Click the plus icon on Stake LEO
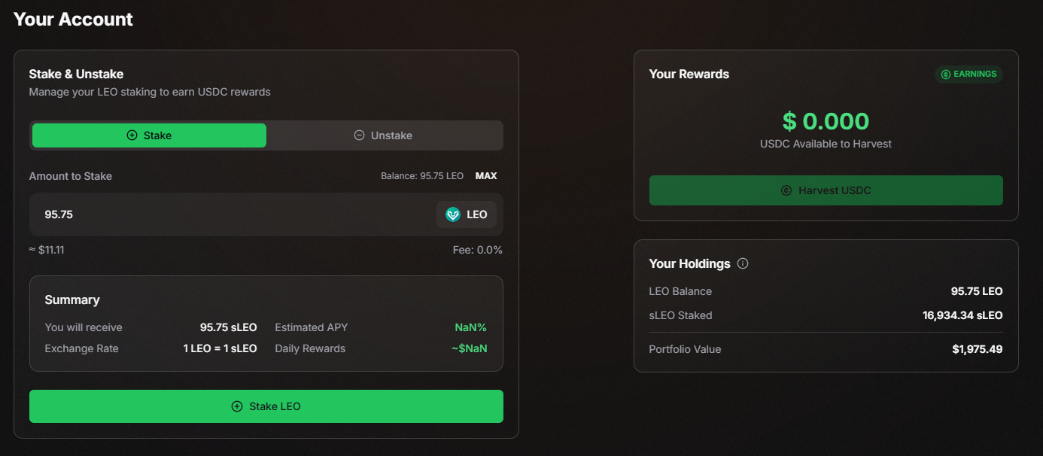 point(237,406)
